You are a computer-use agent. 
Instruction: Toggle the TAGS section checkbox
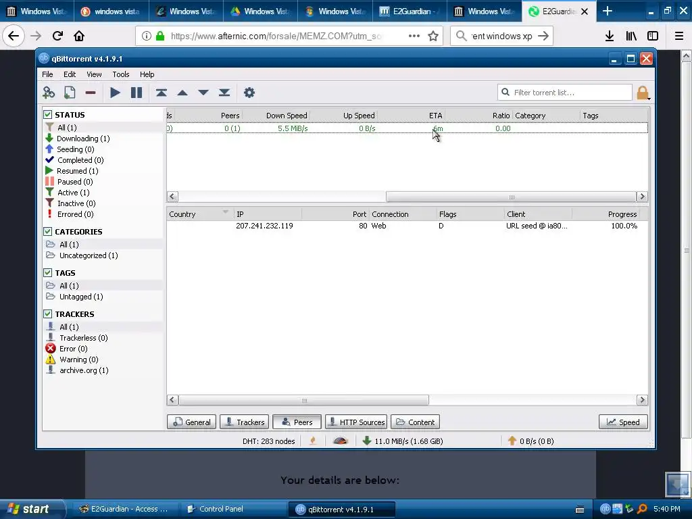48,273
